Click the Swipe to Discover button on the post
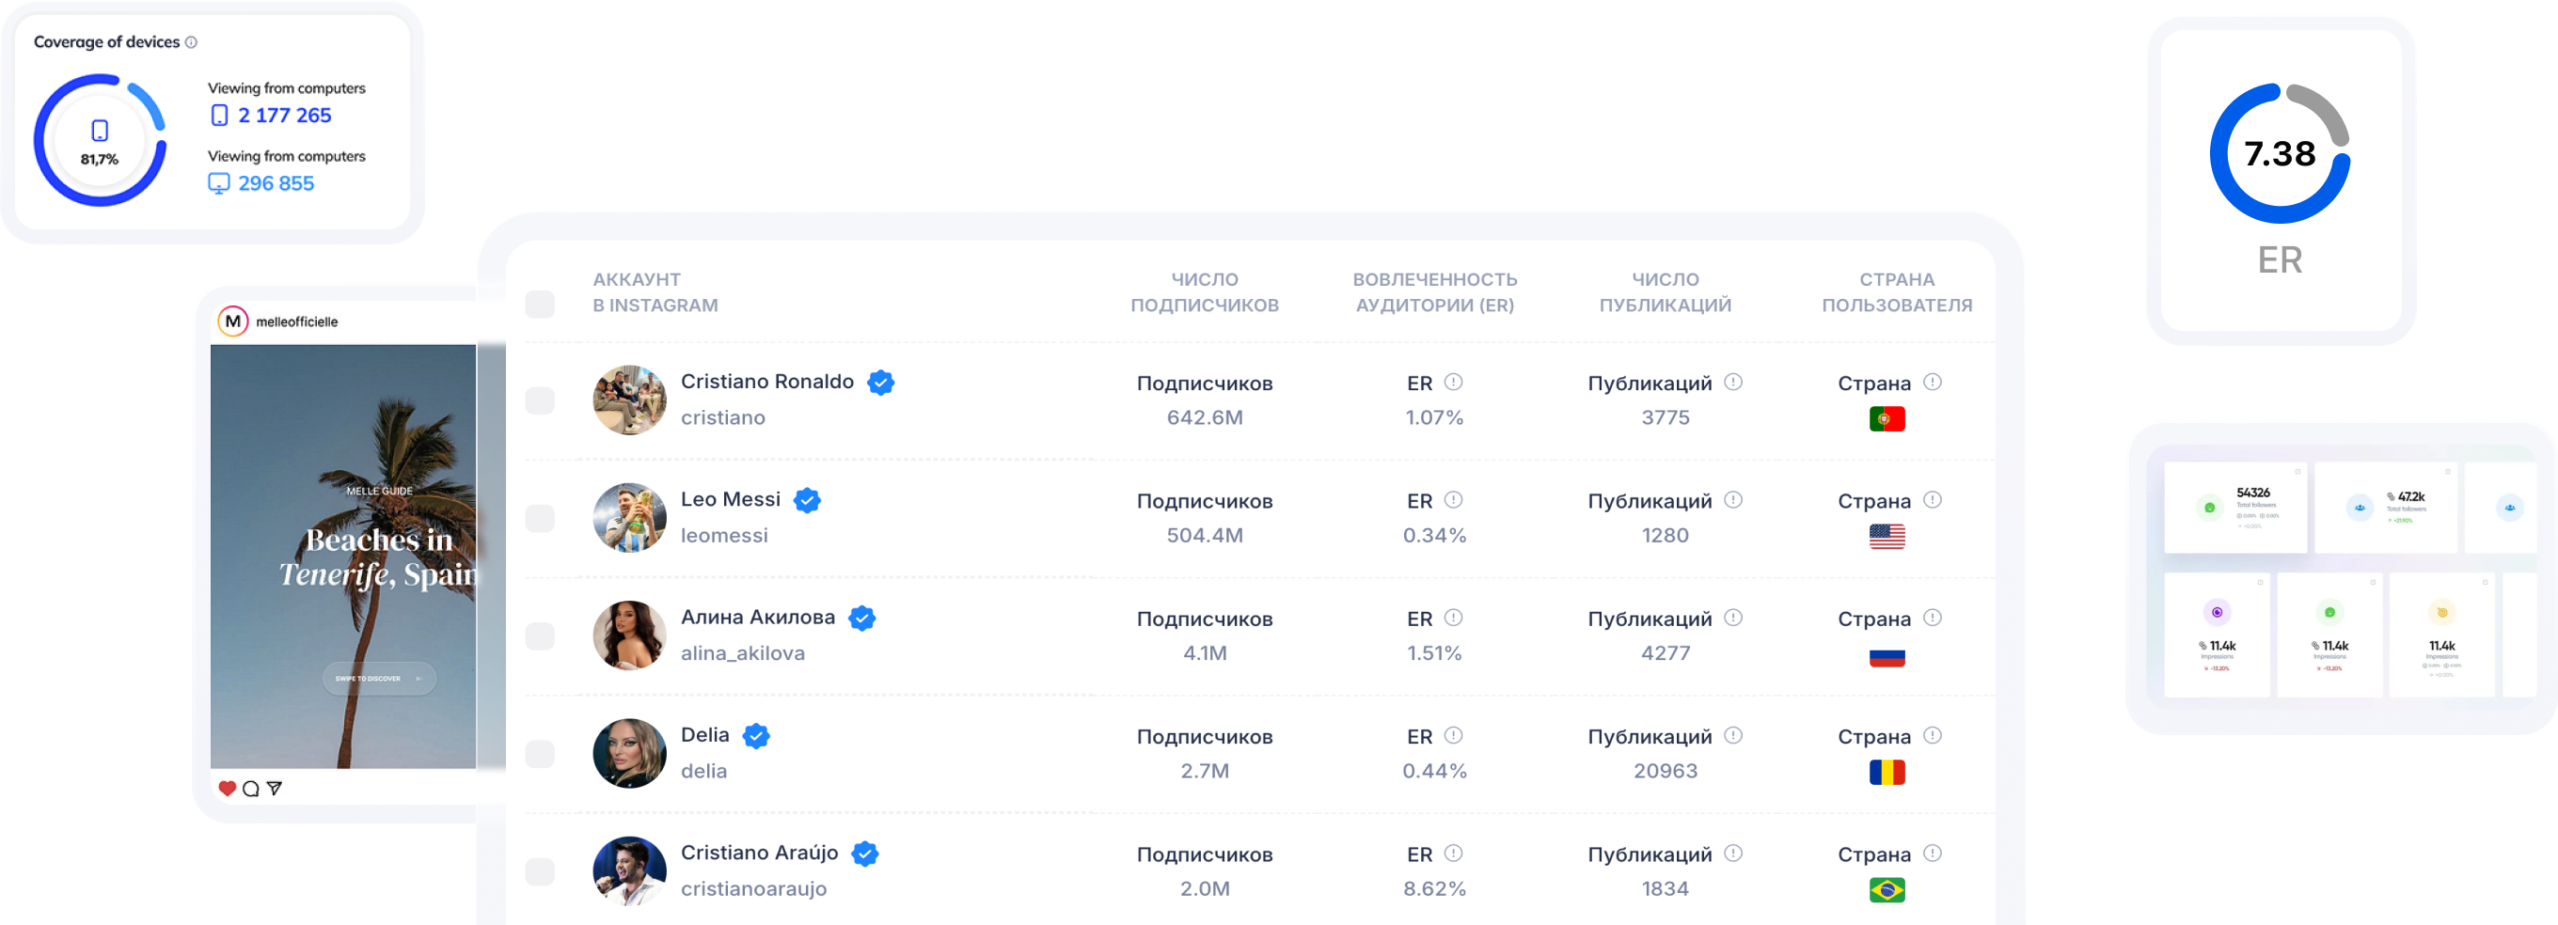2558x925 pixels. (x=378, y=678)
